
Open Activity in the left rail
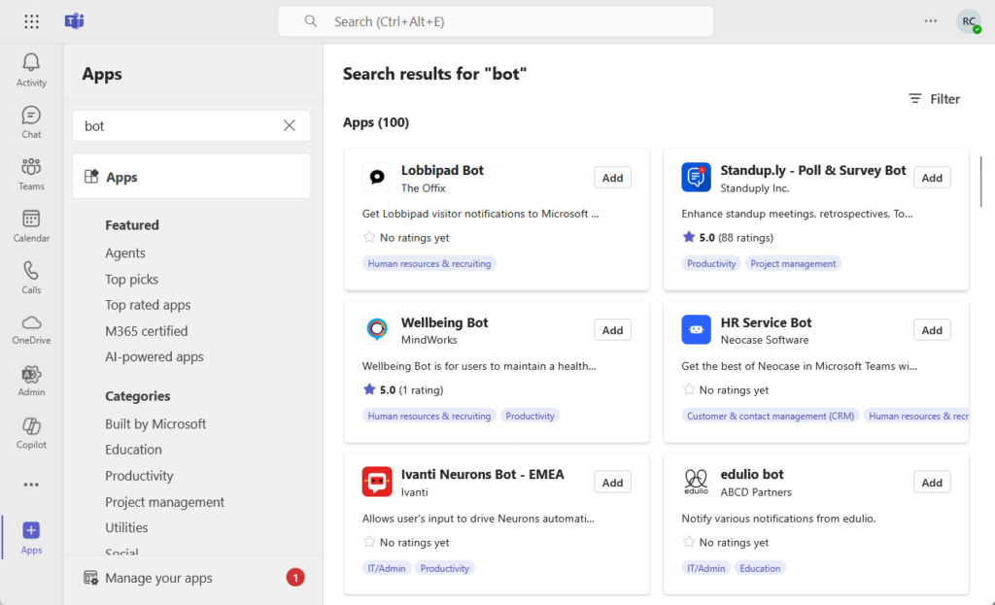pos(31,70)
